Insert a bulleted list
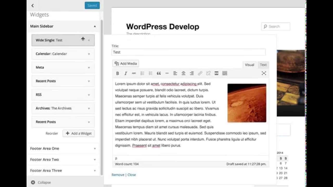Viewport: 333px width, 187px height. point(142,74)
